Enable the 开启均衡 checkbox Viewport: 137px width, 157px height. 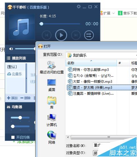click(13, 137)
